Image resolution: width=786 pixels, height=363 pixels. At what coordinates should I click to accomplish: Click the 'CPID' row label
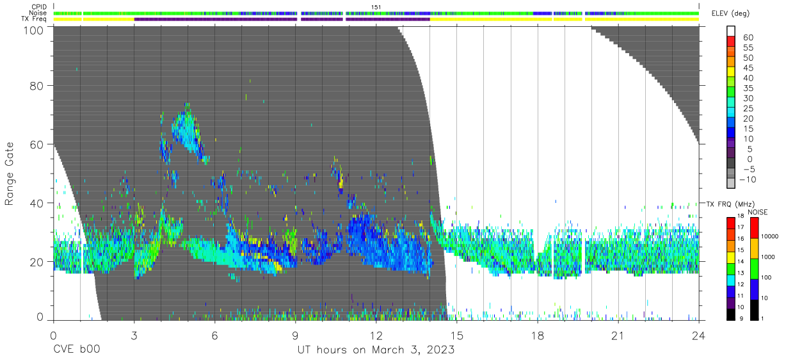coord(40,6)
